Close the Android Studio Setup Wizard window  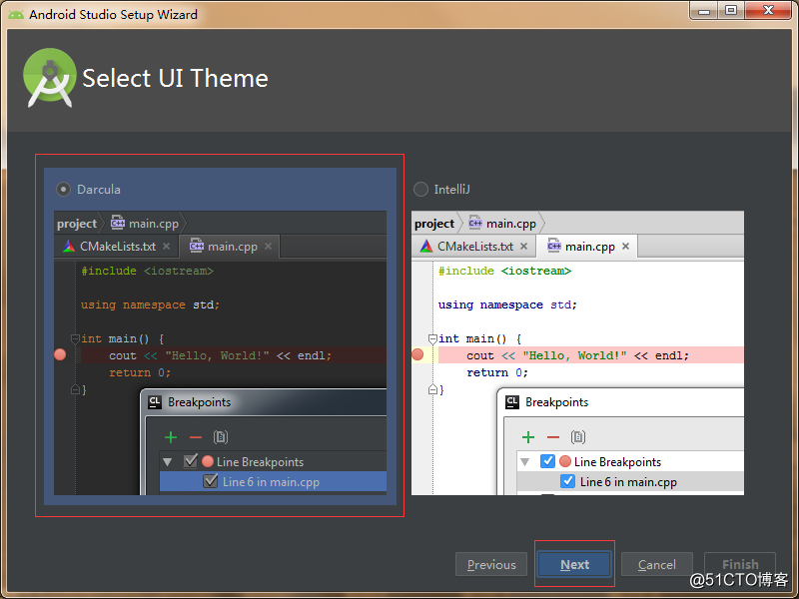click(768, 10)
